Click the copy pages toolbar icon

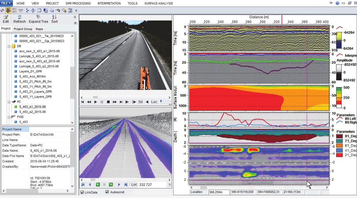(x=52, y=10)
